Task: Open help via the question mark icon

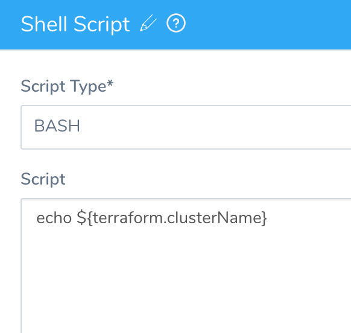Action: pos(176,23)
